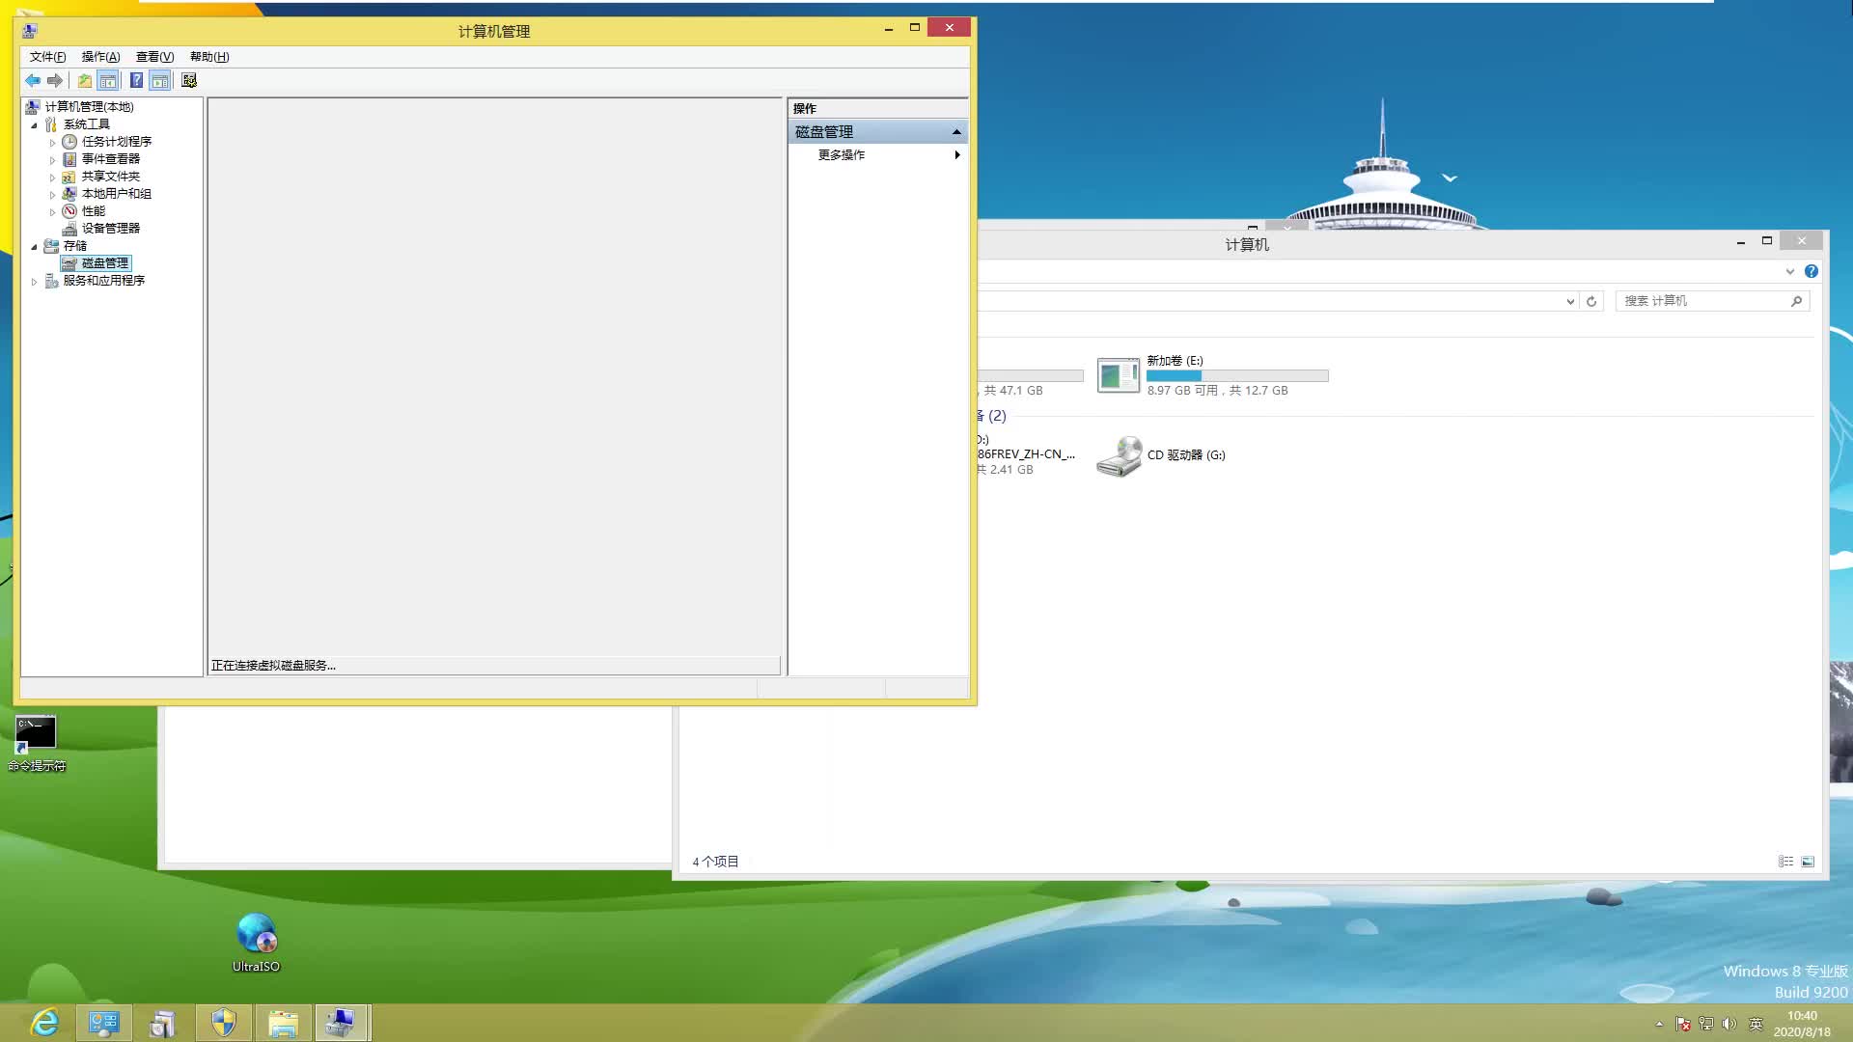The width and height of the screenshot is (1853, 1042).
Task: Open Internet Explorer from the taskbar
Action: point(43,1022)
